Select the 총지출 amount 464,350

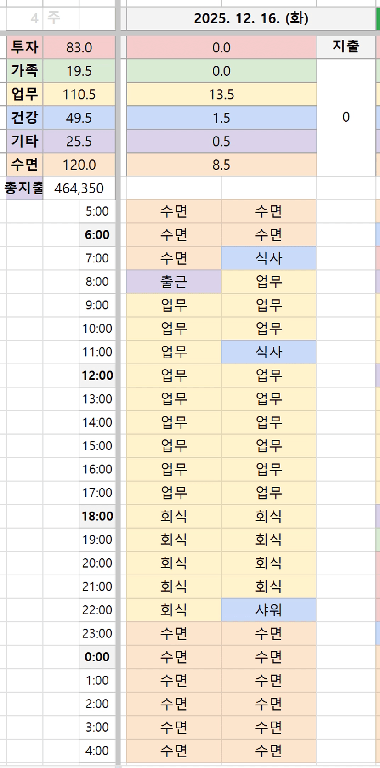(79, 188)
